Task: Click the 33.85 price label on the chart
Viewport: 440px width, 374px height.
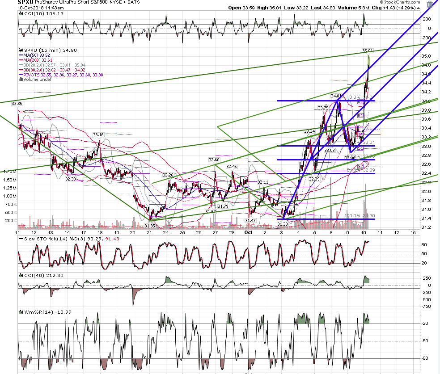Action: [x=17, y=104]
